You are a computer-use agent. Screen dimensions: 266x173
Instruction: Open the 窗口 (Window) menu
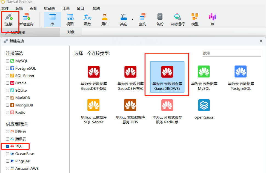[x=81, y=8]
